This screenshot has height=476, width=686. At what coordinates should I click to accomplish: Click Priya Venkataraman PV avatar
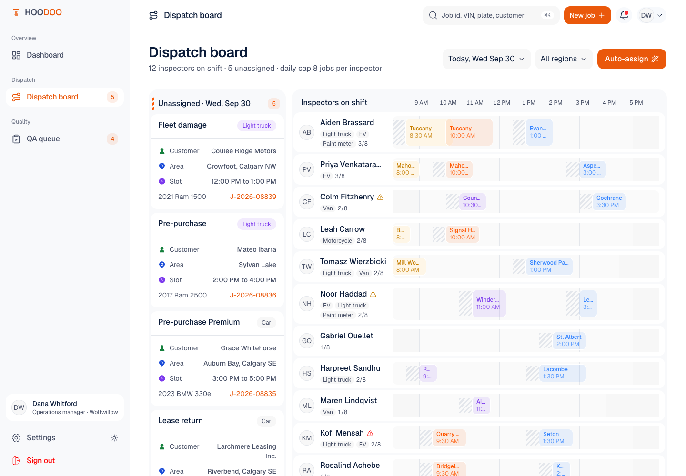pos(307,169)
